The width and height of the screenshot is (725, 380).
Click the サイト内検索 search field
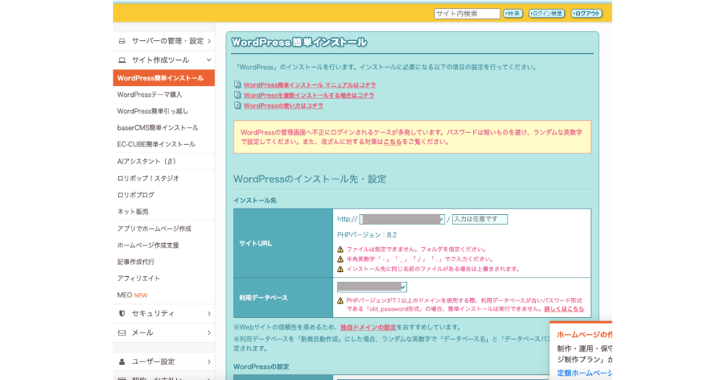(x=467, y=13)
